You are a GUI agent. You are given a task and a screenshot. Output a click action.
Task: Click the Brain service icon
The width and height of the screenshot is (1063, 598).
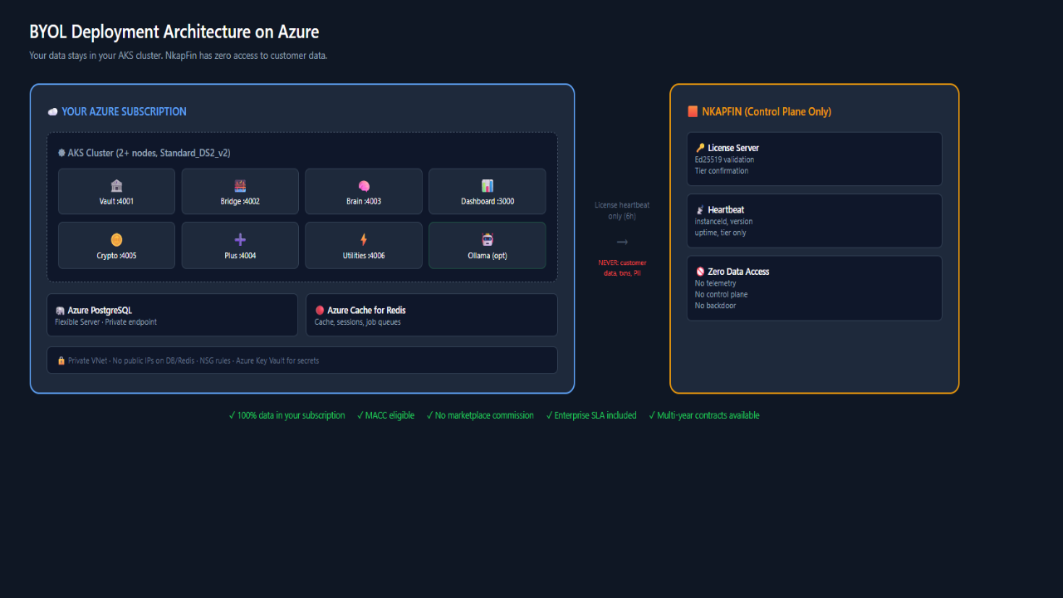pos(364,186)
